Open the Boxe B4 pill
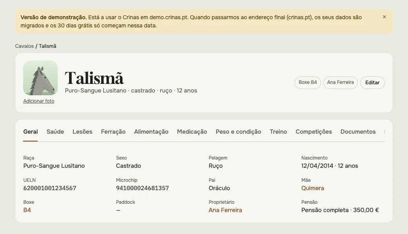This screenshot has width=408, height=234. [x=308, y=82]
